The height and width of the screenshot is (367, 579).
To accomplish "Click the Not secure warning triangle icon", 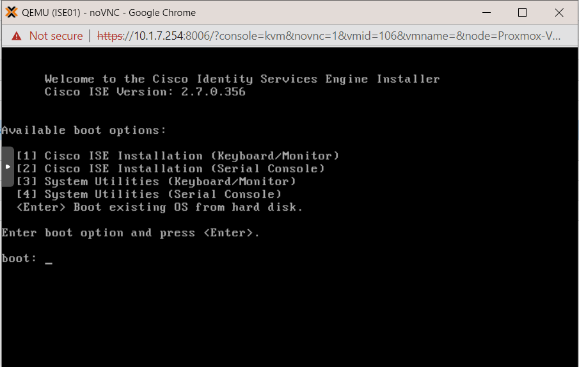I will (17, 36).
